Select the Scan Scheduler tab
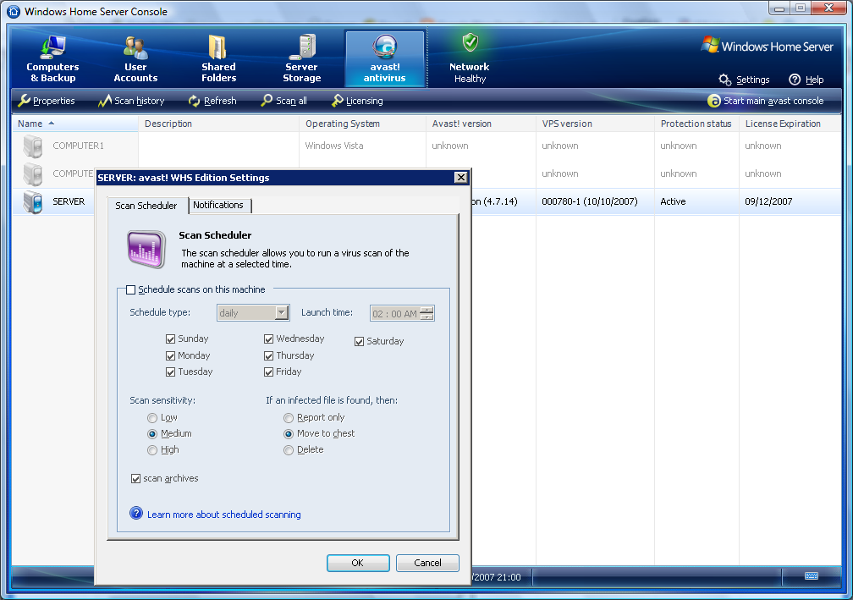Viewport: 853px width, 600px height. point(146,206)
